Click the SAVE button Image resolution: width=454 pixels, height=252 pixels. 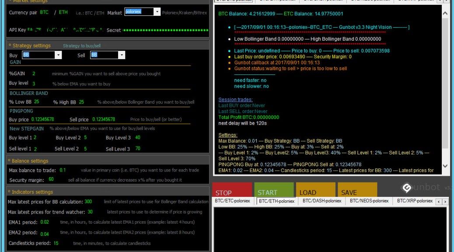point(357,190)
